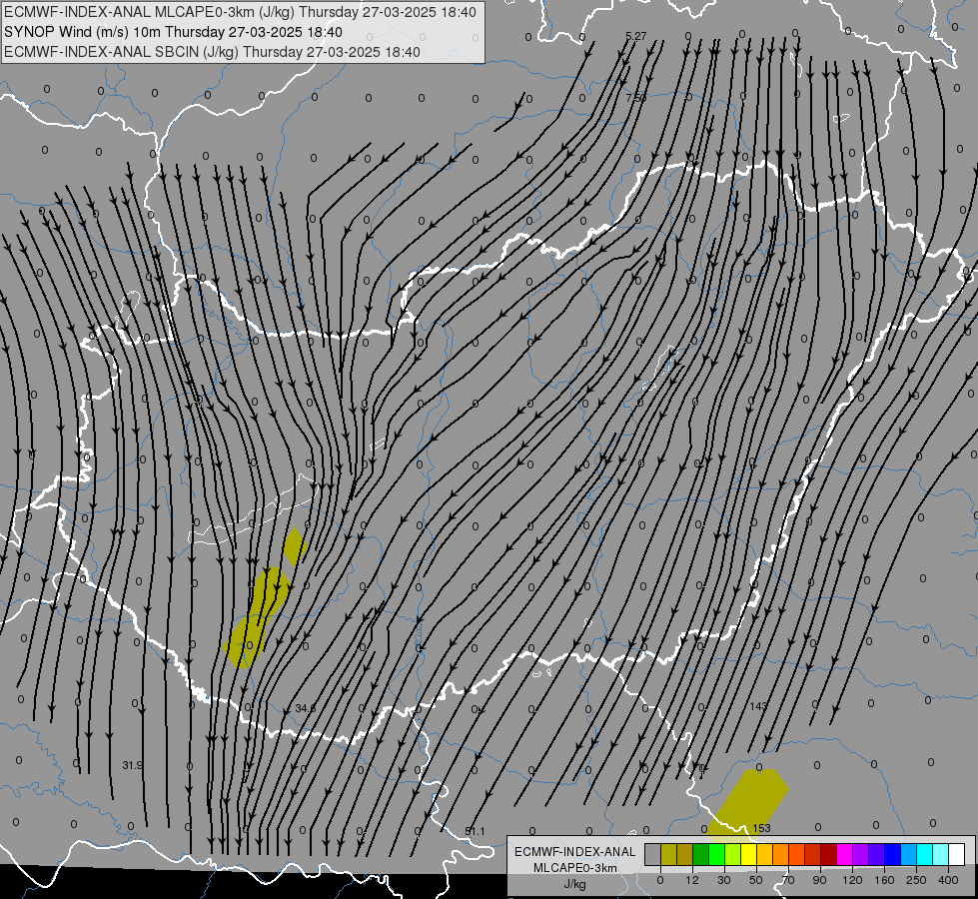The height and width of the screenshot is (899, 978).
Task: Click the J/kg unit label in legend
Action: click(x=574, y=884)
